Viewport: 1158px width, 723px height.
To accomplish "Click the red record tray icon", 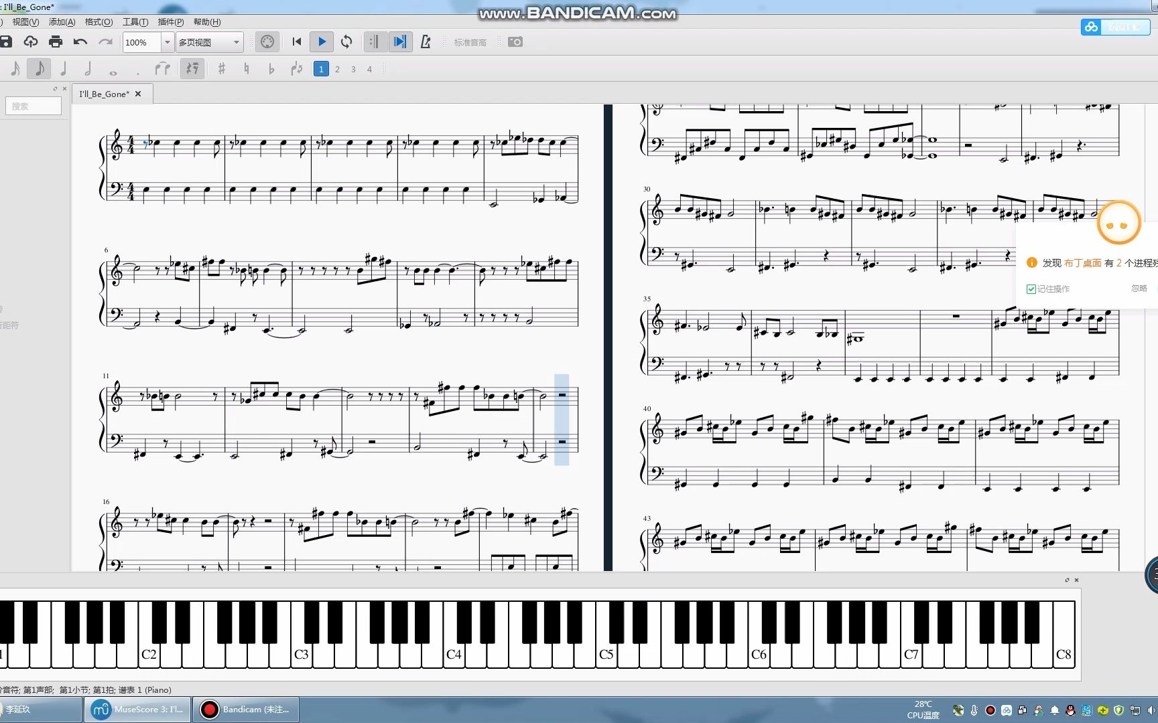I will (x=990, y=710).
